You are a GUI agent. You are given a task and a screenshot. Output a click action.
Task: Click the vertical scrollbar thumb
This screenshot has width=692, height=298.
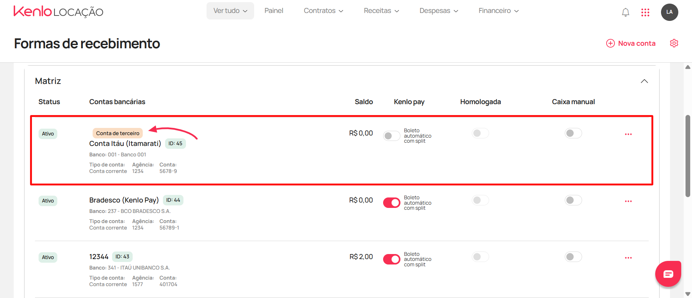(x=688, y=156)
